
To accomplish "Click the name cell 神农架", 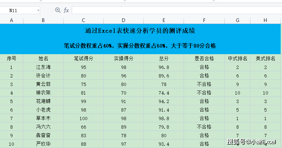I will pos(43,93).
